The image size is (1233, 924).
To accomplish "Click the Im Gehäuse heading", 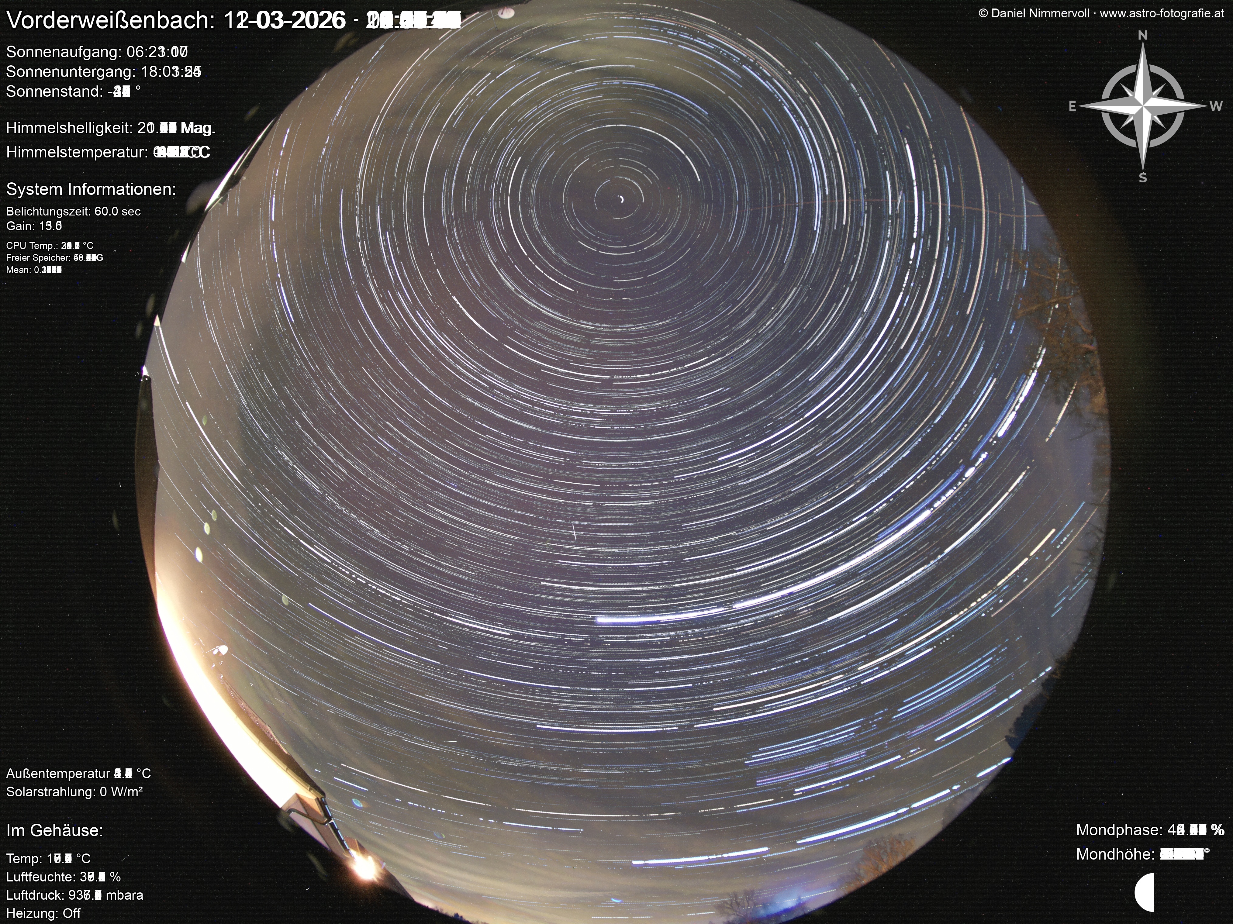I will pos(55,830).
